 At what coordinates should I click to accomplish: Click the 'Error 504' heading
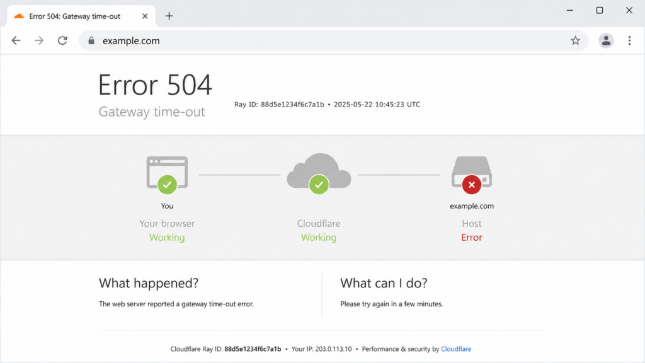click(155, 85)
